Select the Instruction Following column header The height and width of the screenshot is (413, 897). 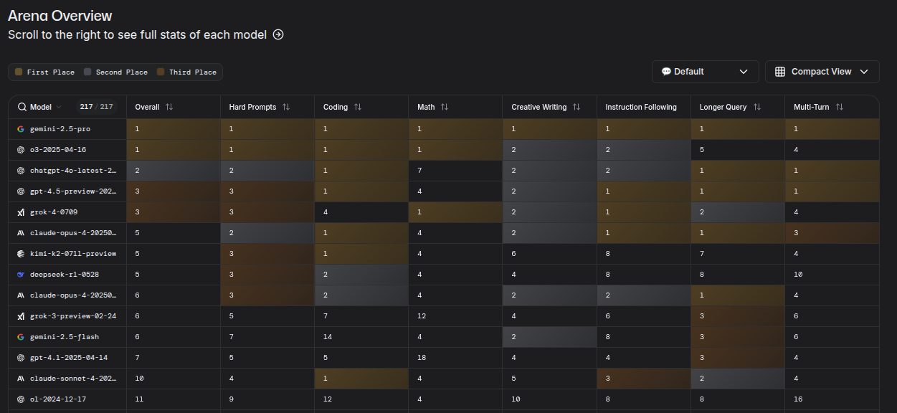[x=641, y=107]
